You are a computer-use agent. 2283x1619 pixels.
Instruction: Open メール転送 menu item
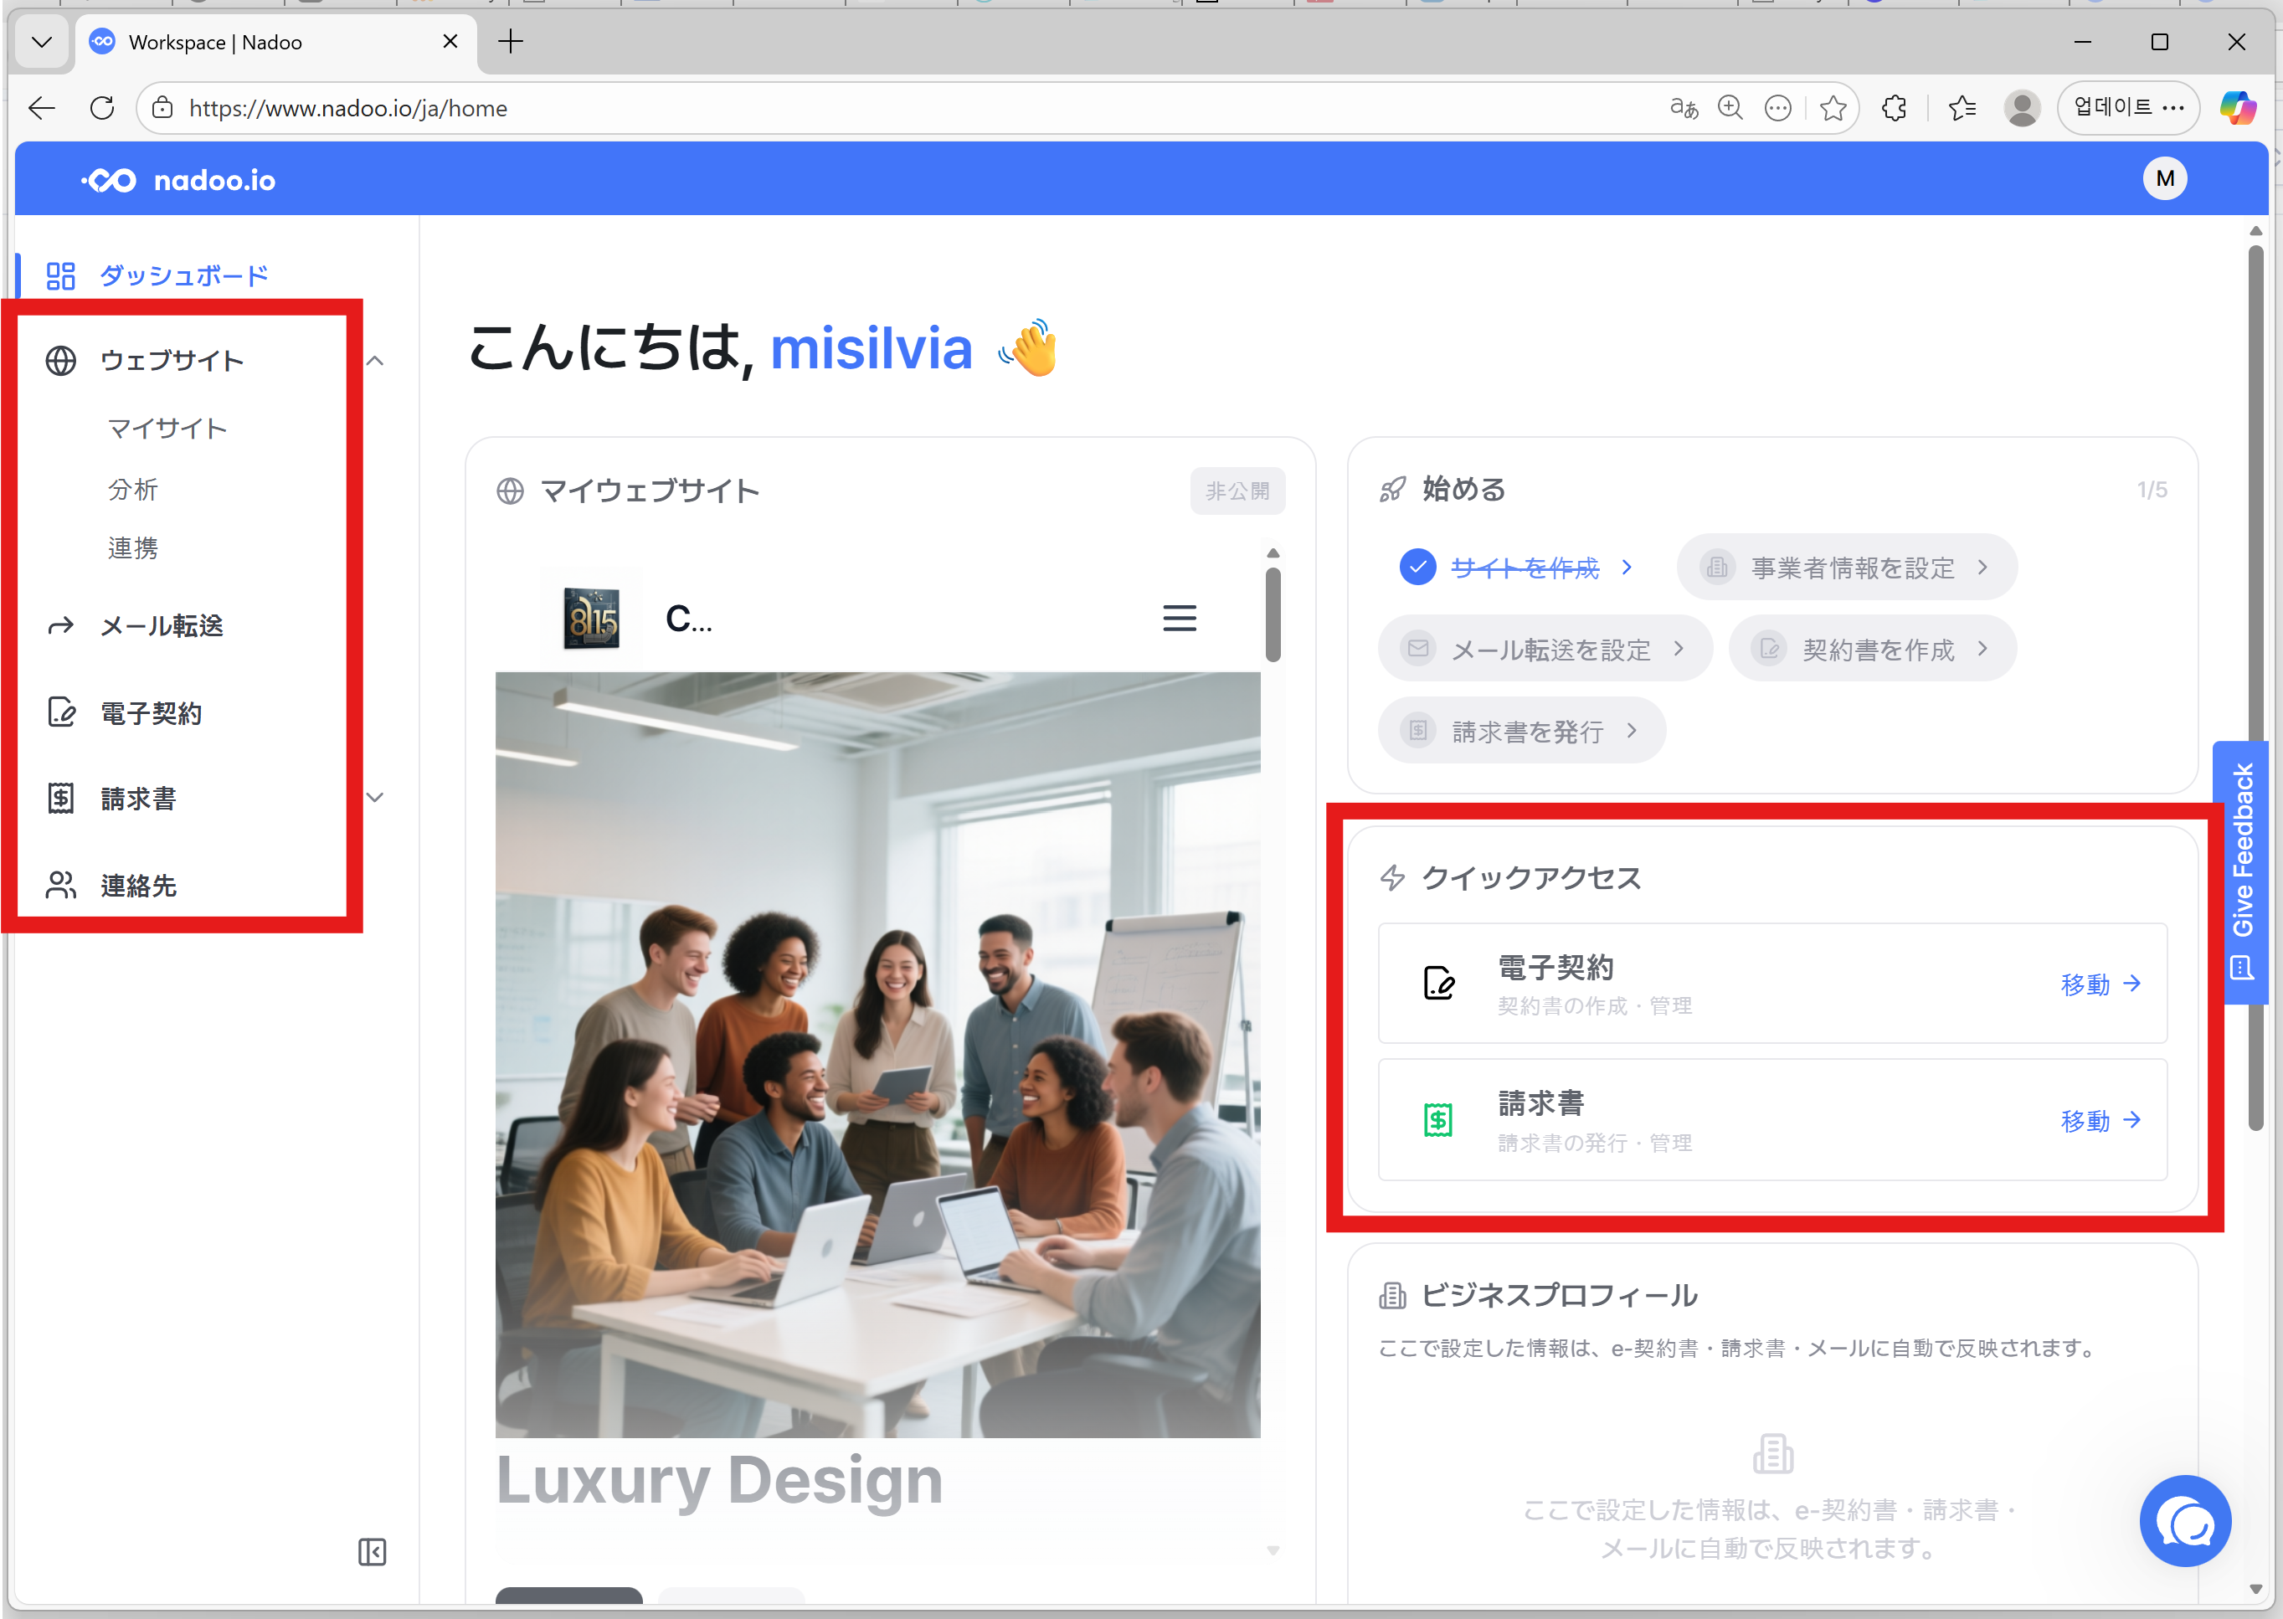pyautogui.click(x=162, y=626)
